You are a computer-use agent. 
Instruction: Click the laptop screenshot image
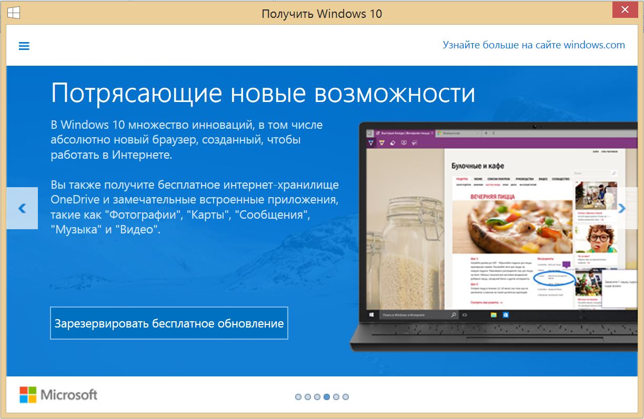coord(494,237)
